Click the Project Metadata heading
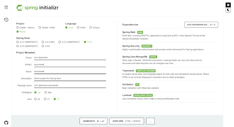The height and width of the screenshot is (127, 234). 25,53
